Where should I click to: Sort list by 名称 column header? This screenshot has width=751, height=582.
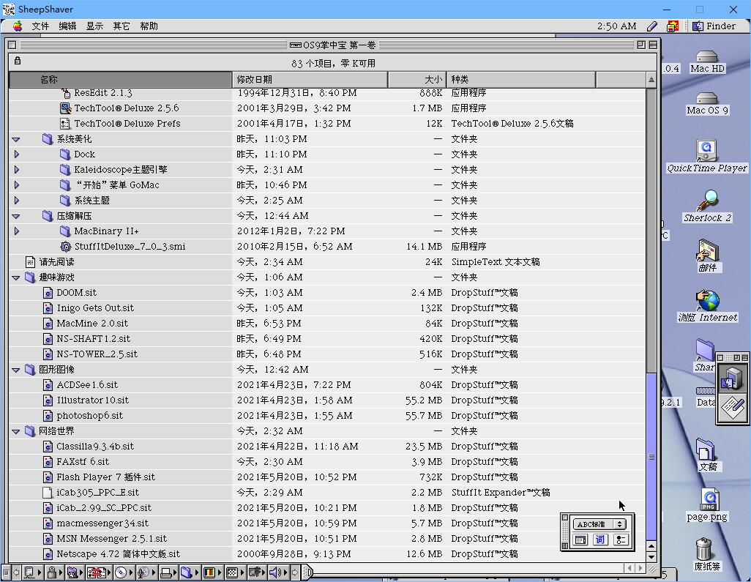point(120,80)
